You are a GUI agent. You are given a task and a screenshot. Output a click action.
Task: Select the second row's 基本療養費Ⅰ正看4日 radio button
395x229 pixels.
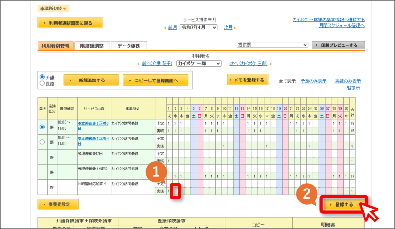click(x=42, y=142)
